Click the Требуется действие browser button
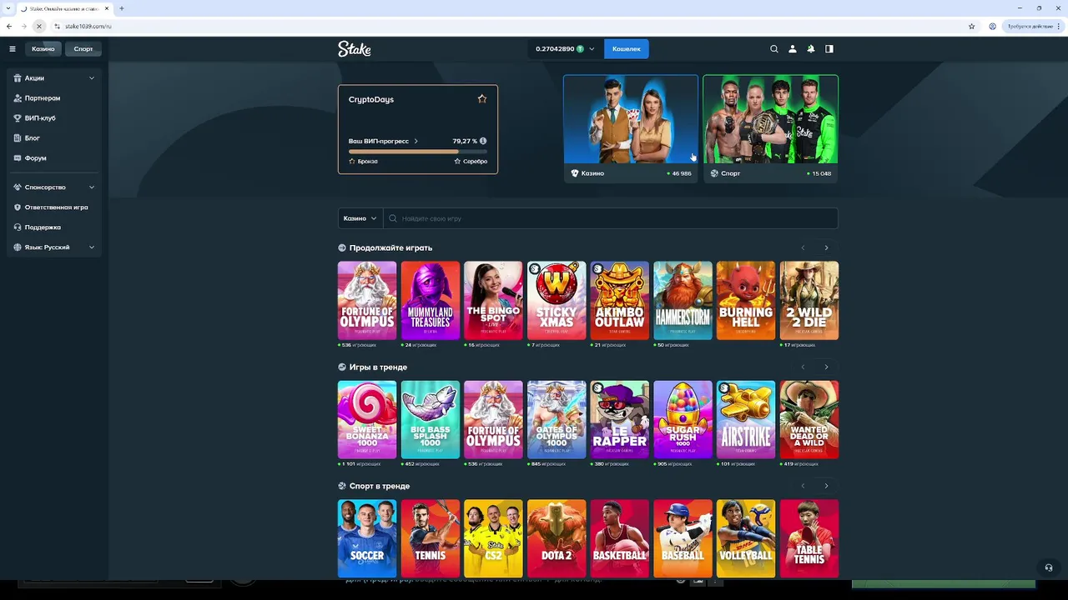Viewport: 1068px width, 600px height. tap(1033, 26)
